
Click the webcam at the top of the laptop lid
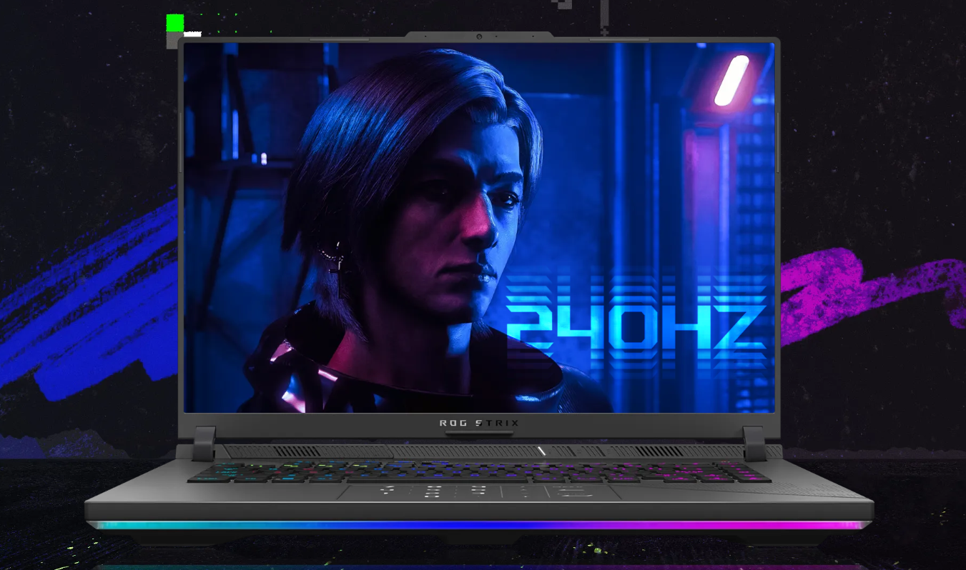(x=479, y=36)
